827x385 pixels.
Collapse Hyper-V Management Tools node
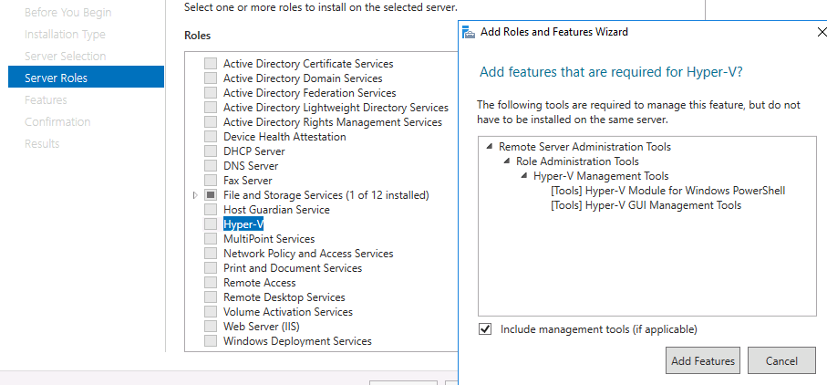(523, 176)
